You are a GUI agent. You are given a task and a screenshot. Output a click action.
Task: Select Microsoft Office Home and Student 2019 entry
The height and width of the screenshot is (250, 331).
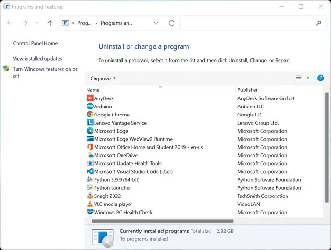(x=148, y=147)
